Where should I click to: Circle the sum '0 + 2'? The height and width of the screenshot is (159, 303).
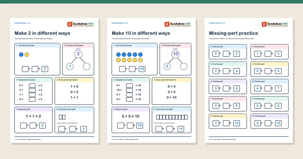[x=74, y=92]
